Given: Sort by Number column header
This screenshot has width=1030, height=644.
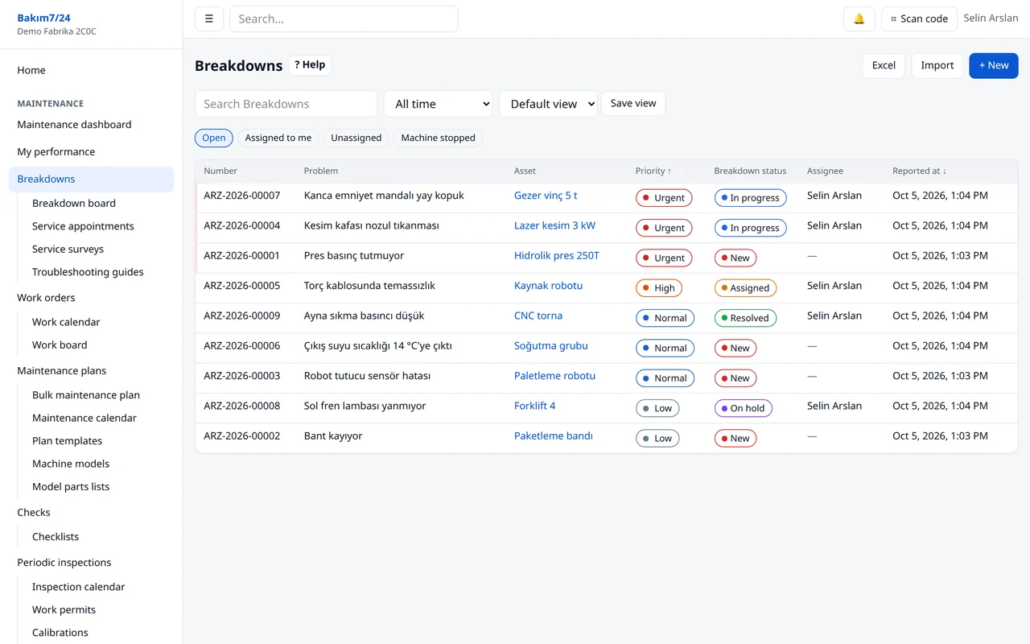Looking at the screenshot, I should (220, 171).
